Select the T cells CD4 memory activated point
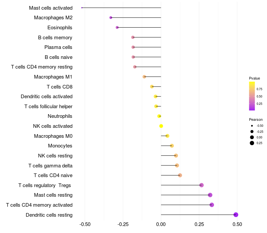Image resolution: width=267 pixels, height=233 pixels. tap(212, 205)
